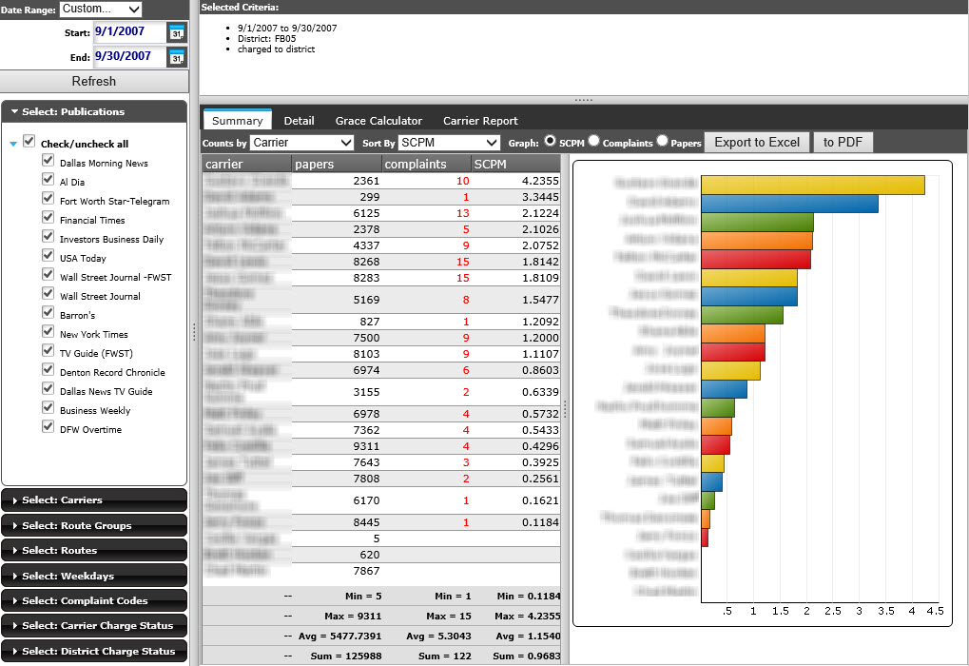969x666 pixels.
Task: Click the Start date input field
Action: click(x=128, y=32)
